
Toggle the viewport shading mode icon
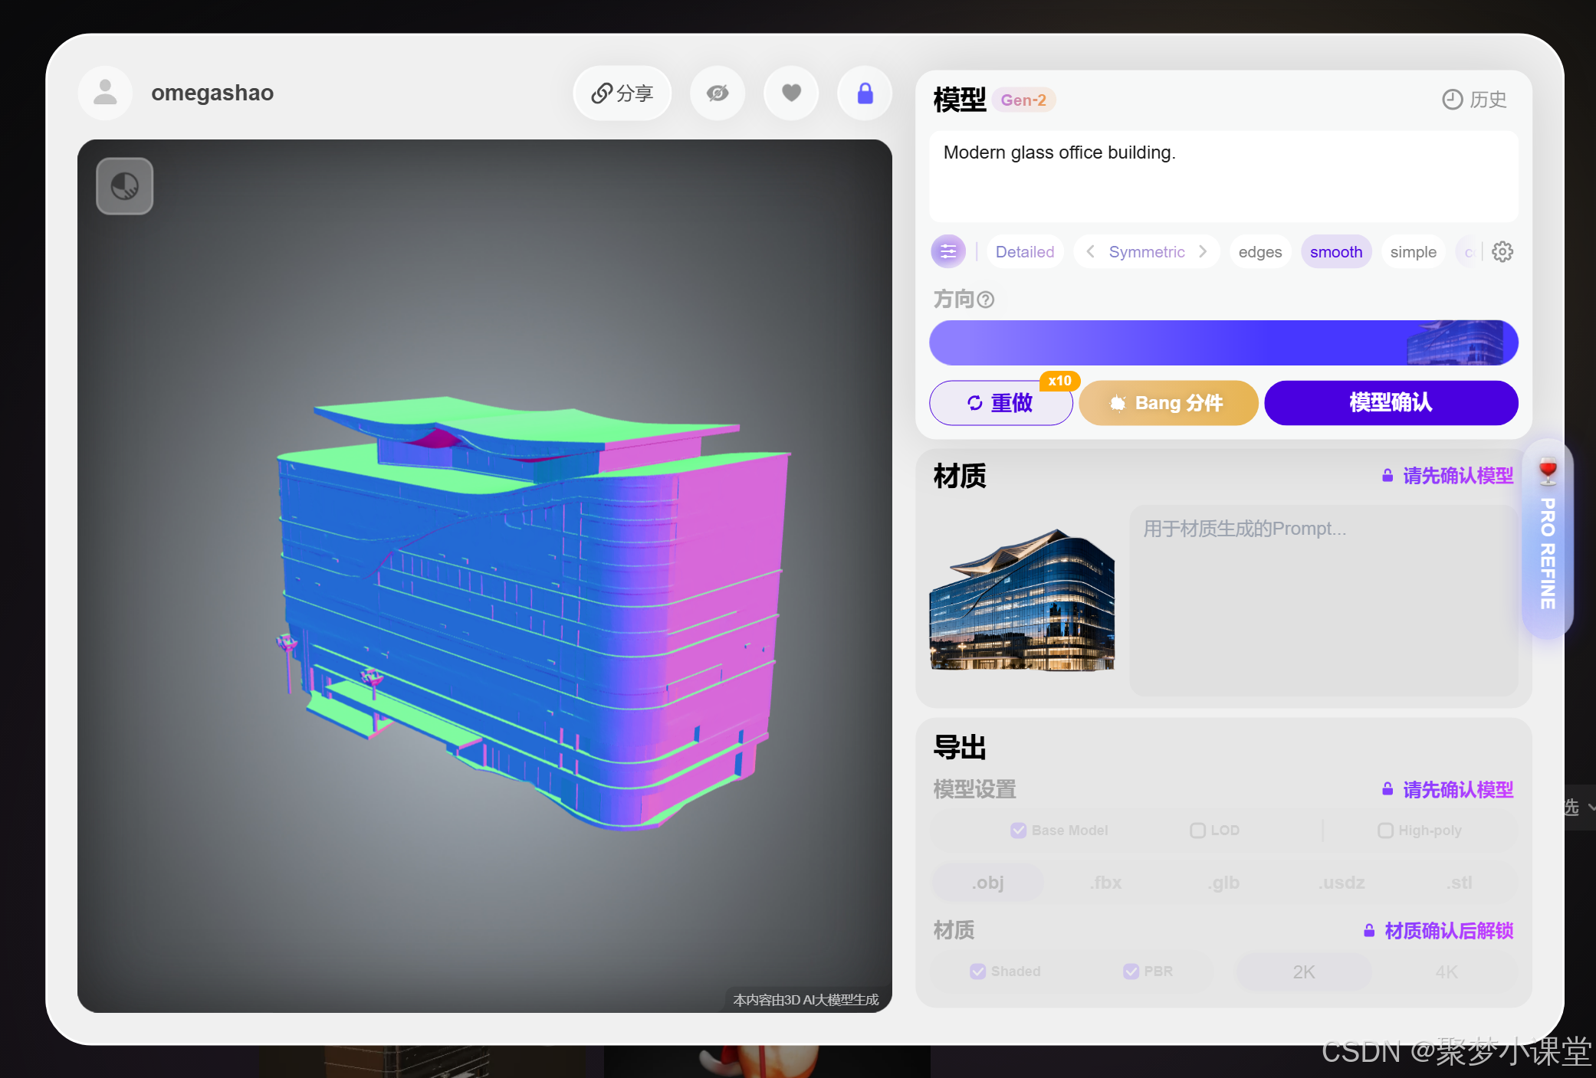pos(125,186)
